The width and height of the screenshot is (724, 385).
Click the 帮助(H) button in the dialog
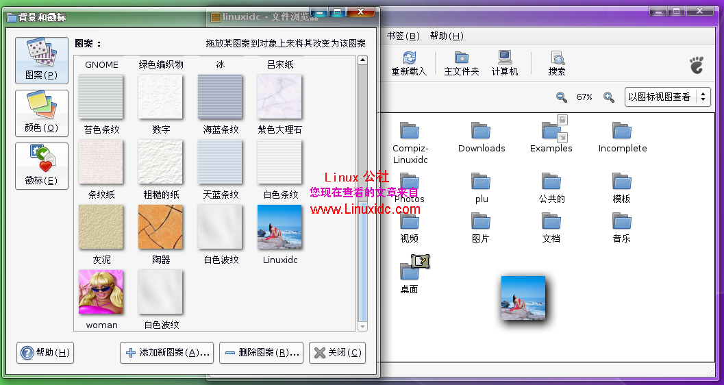(x=45, y=353)
